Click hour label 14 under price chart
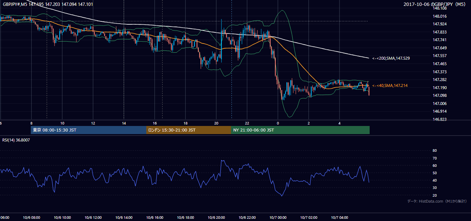The height and width of the screenshot is (221, 471). [124, 123]
